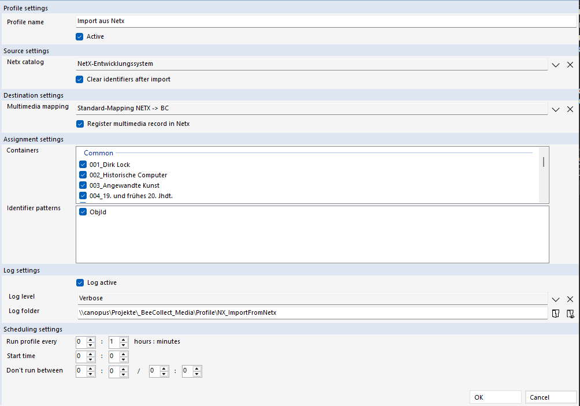This screenshot has height=406, width=580.
Task: Click the view folder icon with eye
Action: point(570,313)
